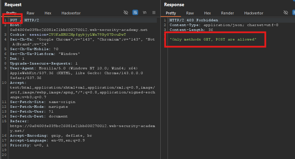Switch to Raw tab in Response panel
The image size is (295, 159).
tap(190, 13)
